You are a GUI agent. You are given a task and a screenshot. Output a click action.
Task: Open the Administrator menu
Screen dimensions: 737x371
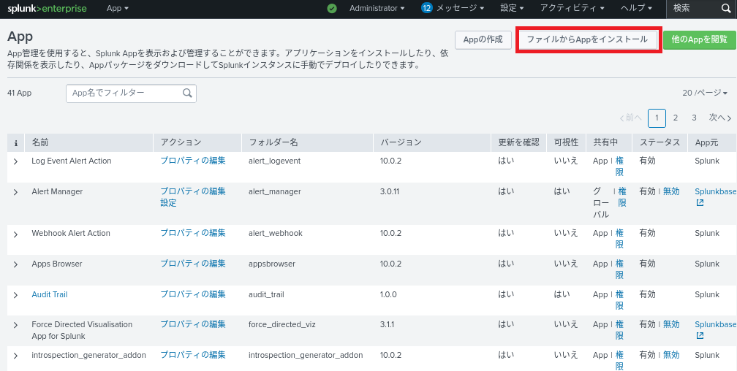point(377,9)
